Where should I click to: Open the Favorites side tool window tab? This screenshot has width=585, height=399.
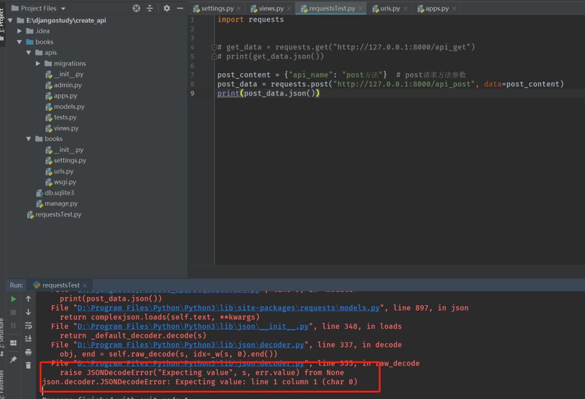[x=2, y=384]
